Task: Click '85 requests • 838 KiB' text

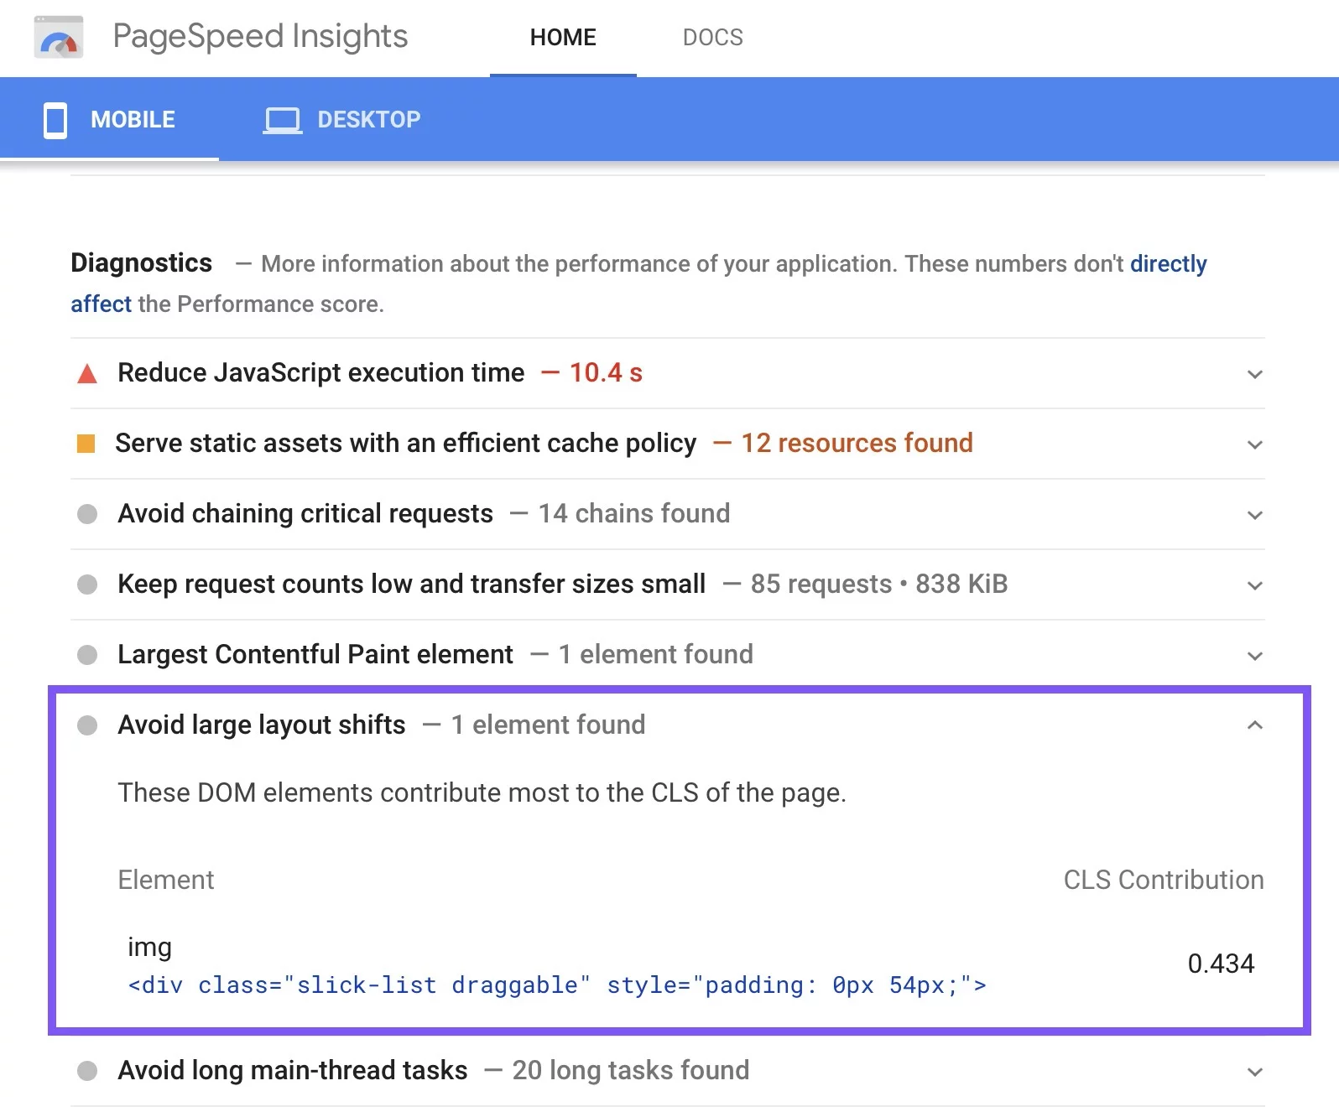Action: (x=879, y=584)
